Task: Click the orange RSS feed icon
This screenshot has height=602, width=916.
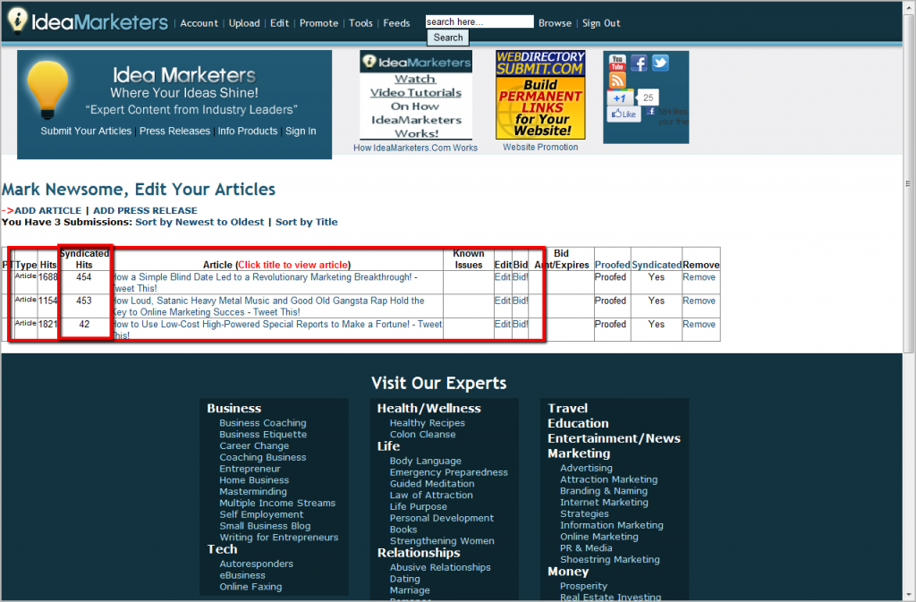Action: [x=618, y=80]
